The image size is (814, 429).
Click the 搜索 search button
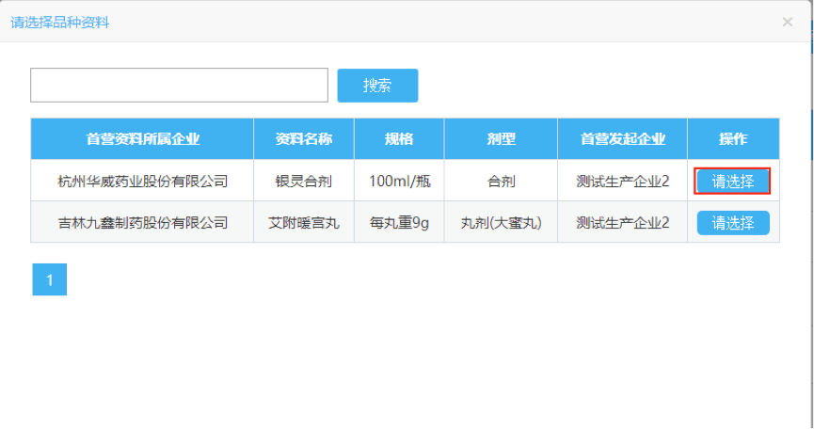click(377, 85)
